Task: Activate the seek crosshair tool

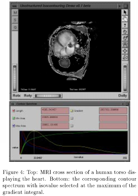Action: point(125,51)
